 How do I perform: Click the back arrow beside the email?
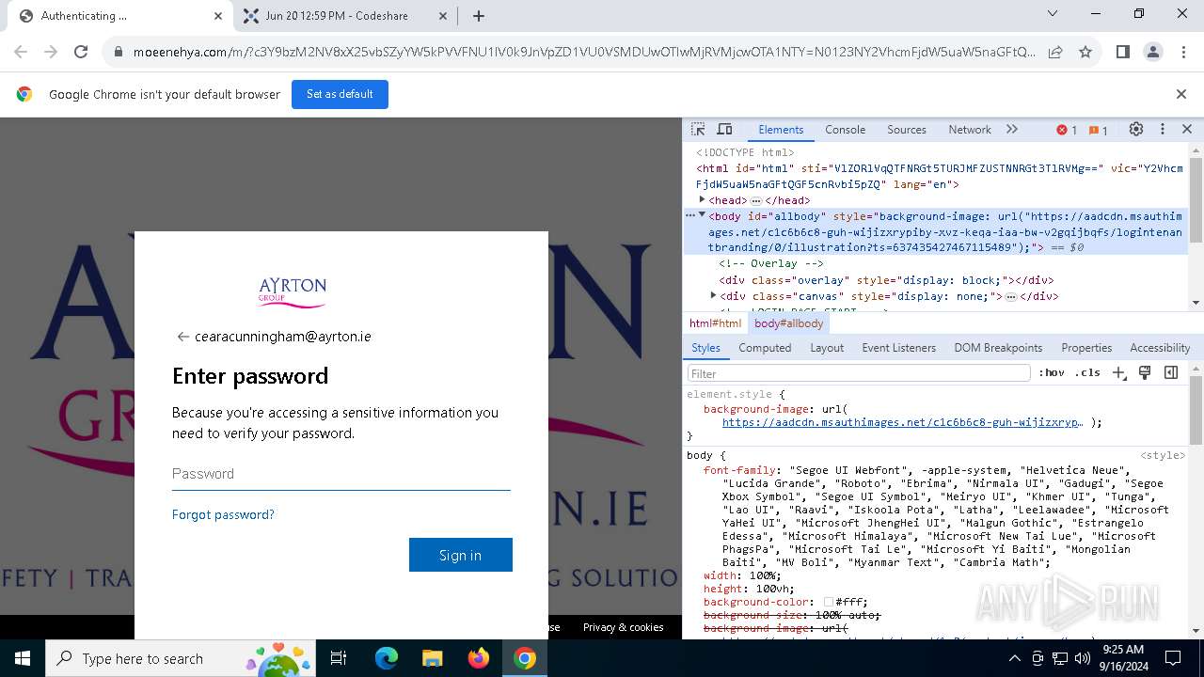(182, 337)
